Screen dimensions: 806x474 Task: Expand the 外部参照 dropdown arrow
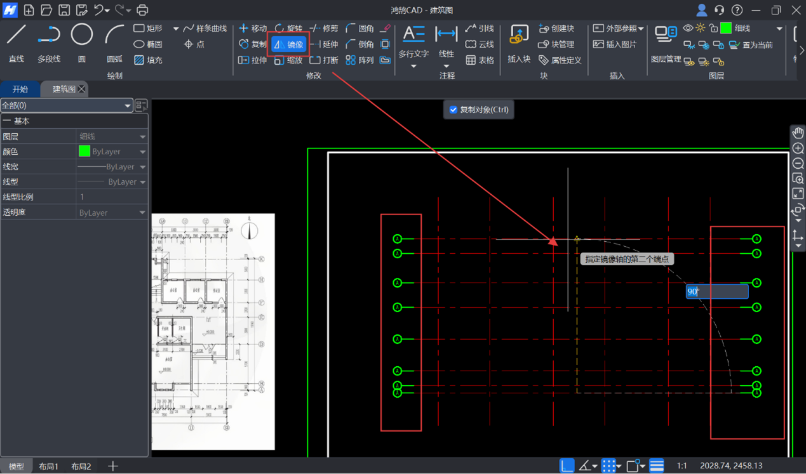tap(641, 29)
